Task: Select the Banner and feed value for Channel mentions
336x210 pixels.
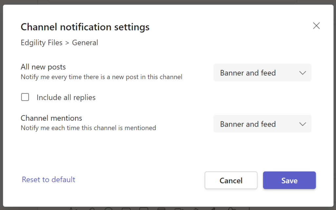Action: tap(262, 124)
